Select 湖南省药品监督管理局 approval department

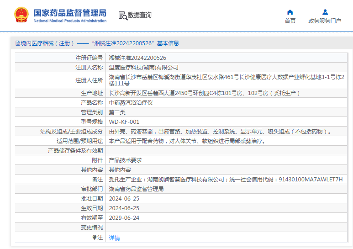pyautogui.click(x=136, y=189)
